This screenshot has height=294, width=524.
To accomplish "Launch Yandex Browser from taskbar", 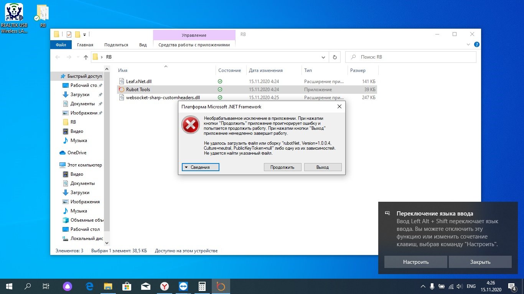I will point(164,286).
